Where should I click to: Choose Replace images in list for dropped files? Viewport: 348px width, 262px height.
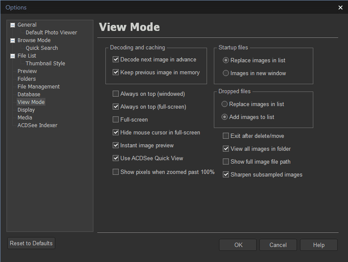pos(225,104)
